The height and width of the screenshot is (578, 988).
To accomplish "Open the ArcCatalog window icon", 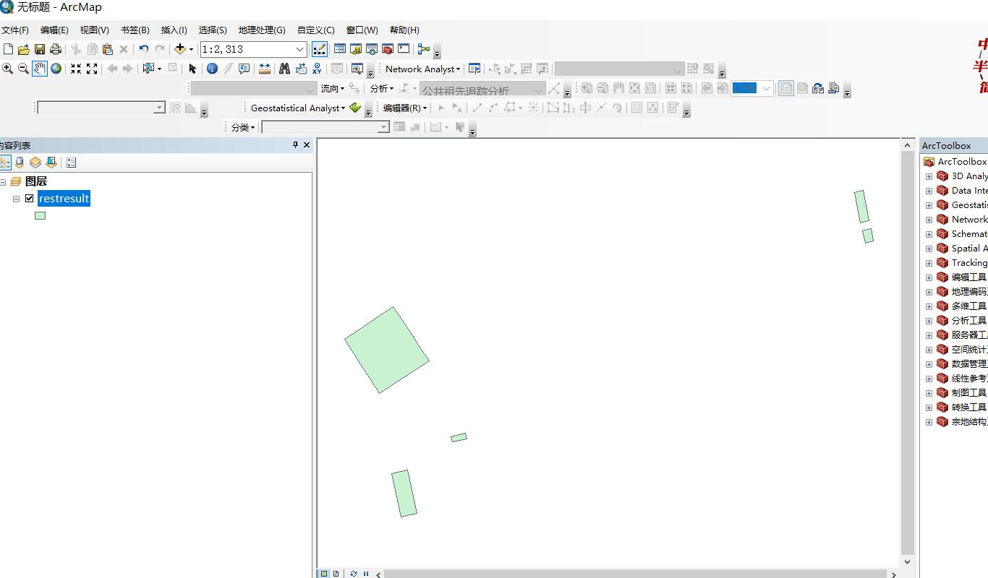I will (355, 49).
